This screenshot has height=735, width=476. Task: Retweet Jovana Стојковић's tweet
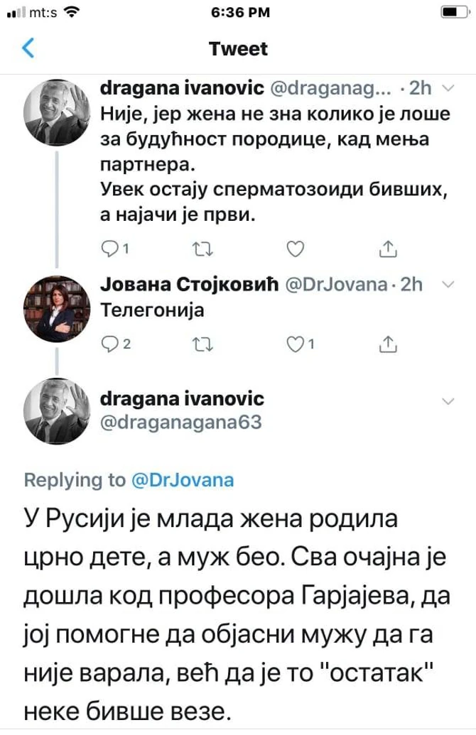[x=202, y=344]
